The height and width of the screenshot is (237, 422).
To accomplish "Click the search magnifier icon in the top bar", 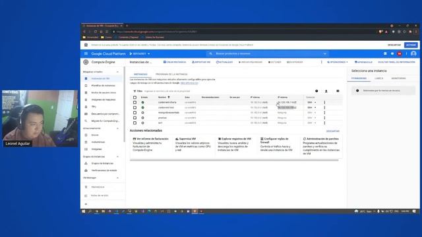I will (x=211, y=54).
